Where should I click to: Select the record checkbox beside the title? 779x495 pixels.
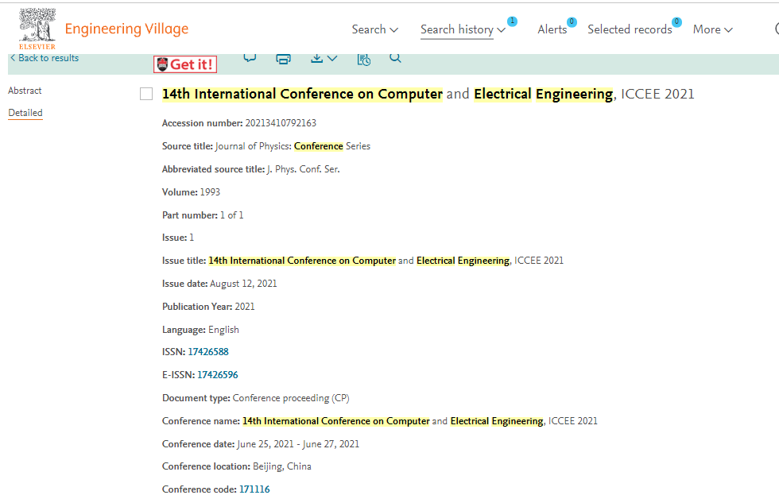pyautogui.click(x=146, y=94)
